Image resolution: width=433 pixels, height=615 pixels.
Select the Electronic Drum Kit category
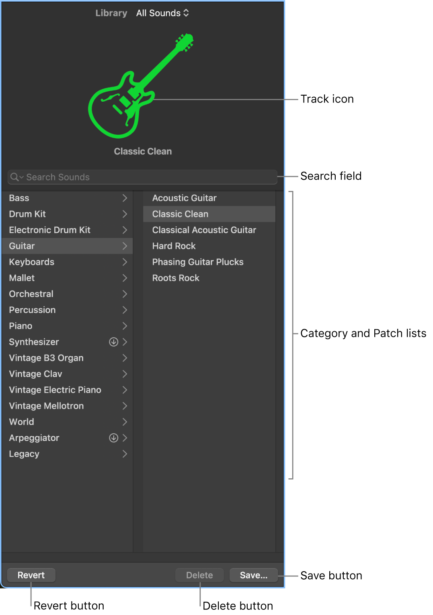pyautogui.click(x=49, y=230)
